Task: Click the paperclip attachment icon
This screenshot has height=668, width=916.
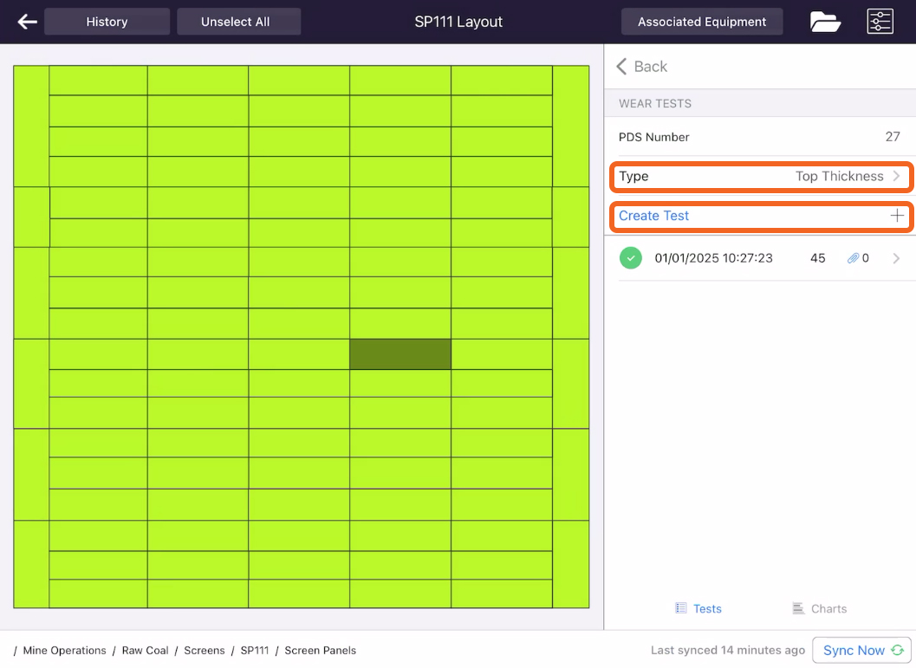Action: (x=853, y=258)
